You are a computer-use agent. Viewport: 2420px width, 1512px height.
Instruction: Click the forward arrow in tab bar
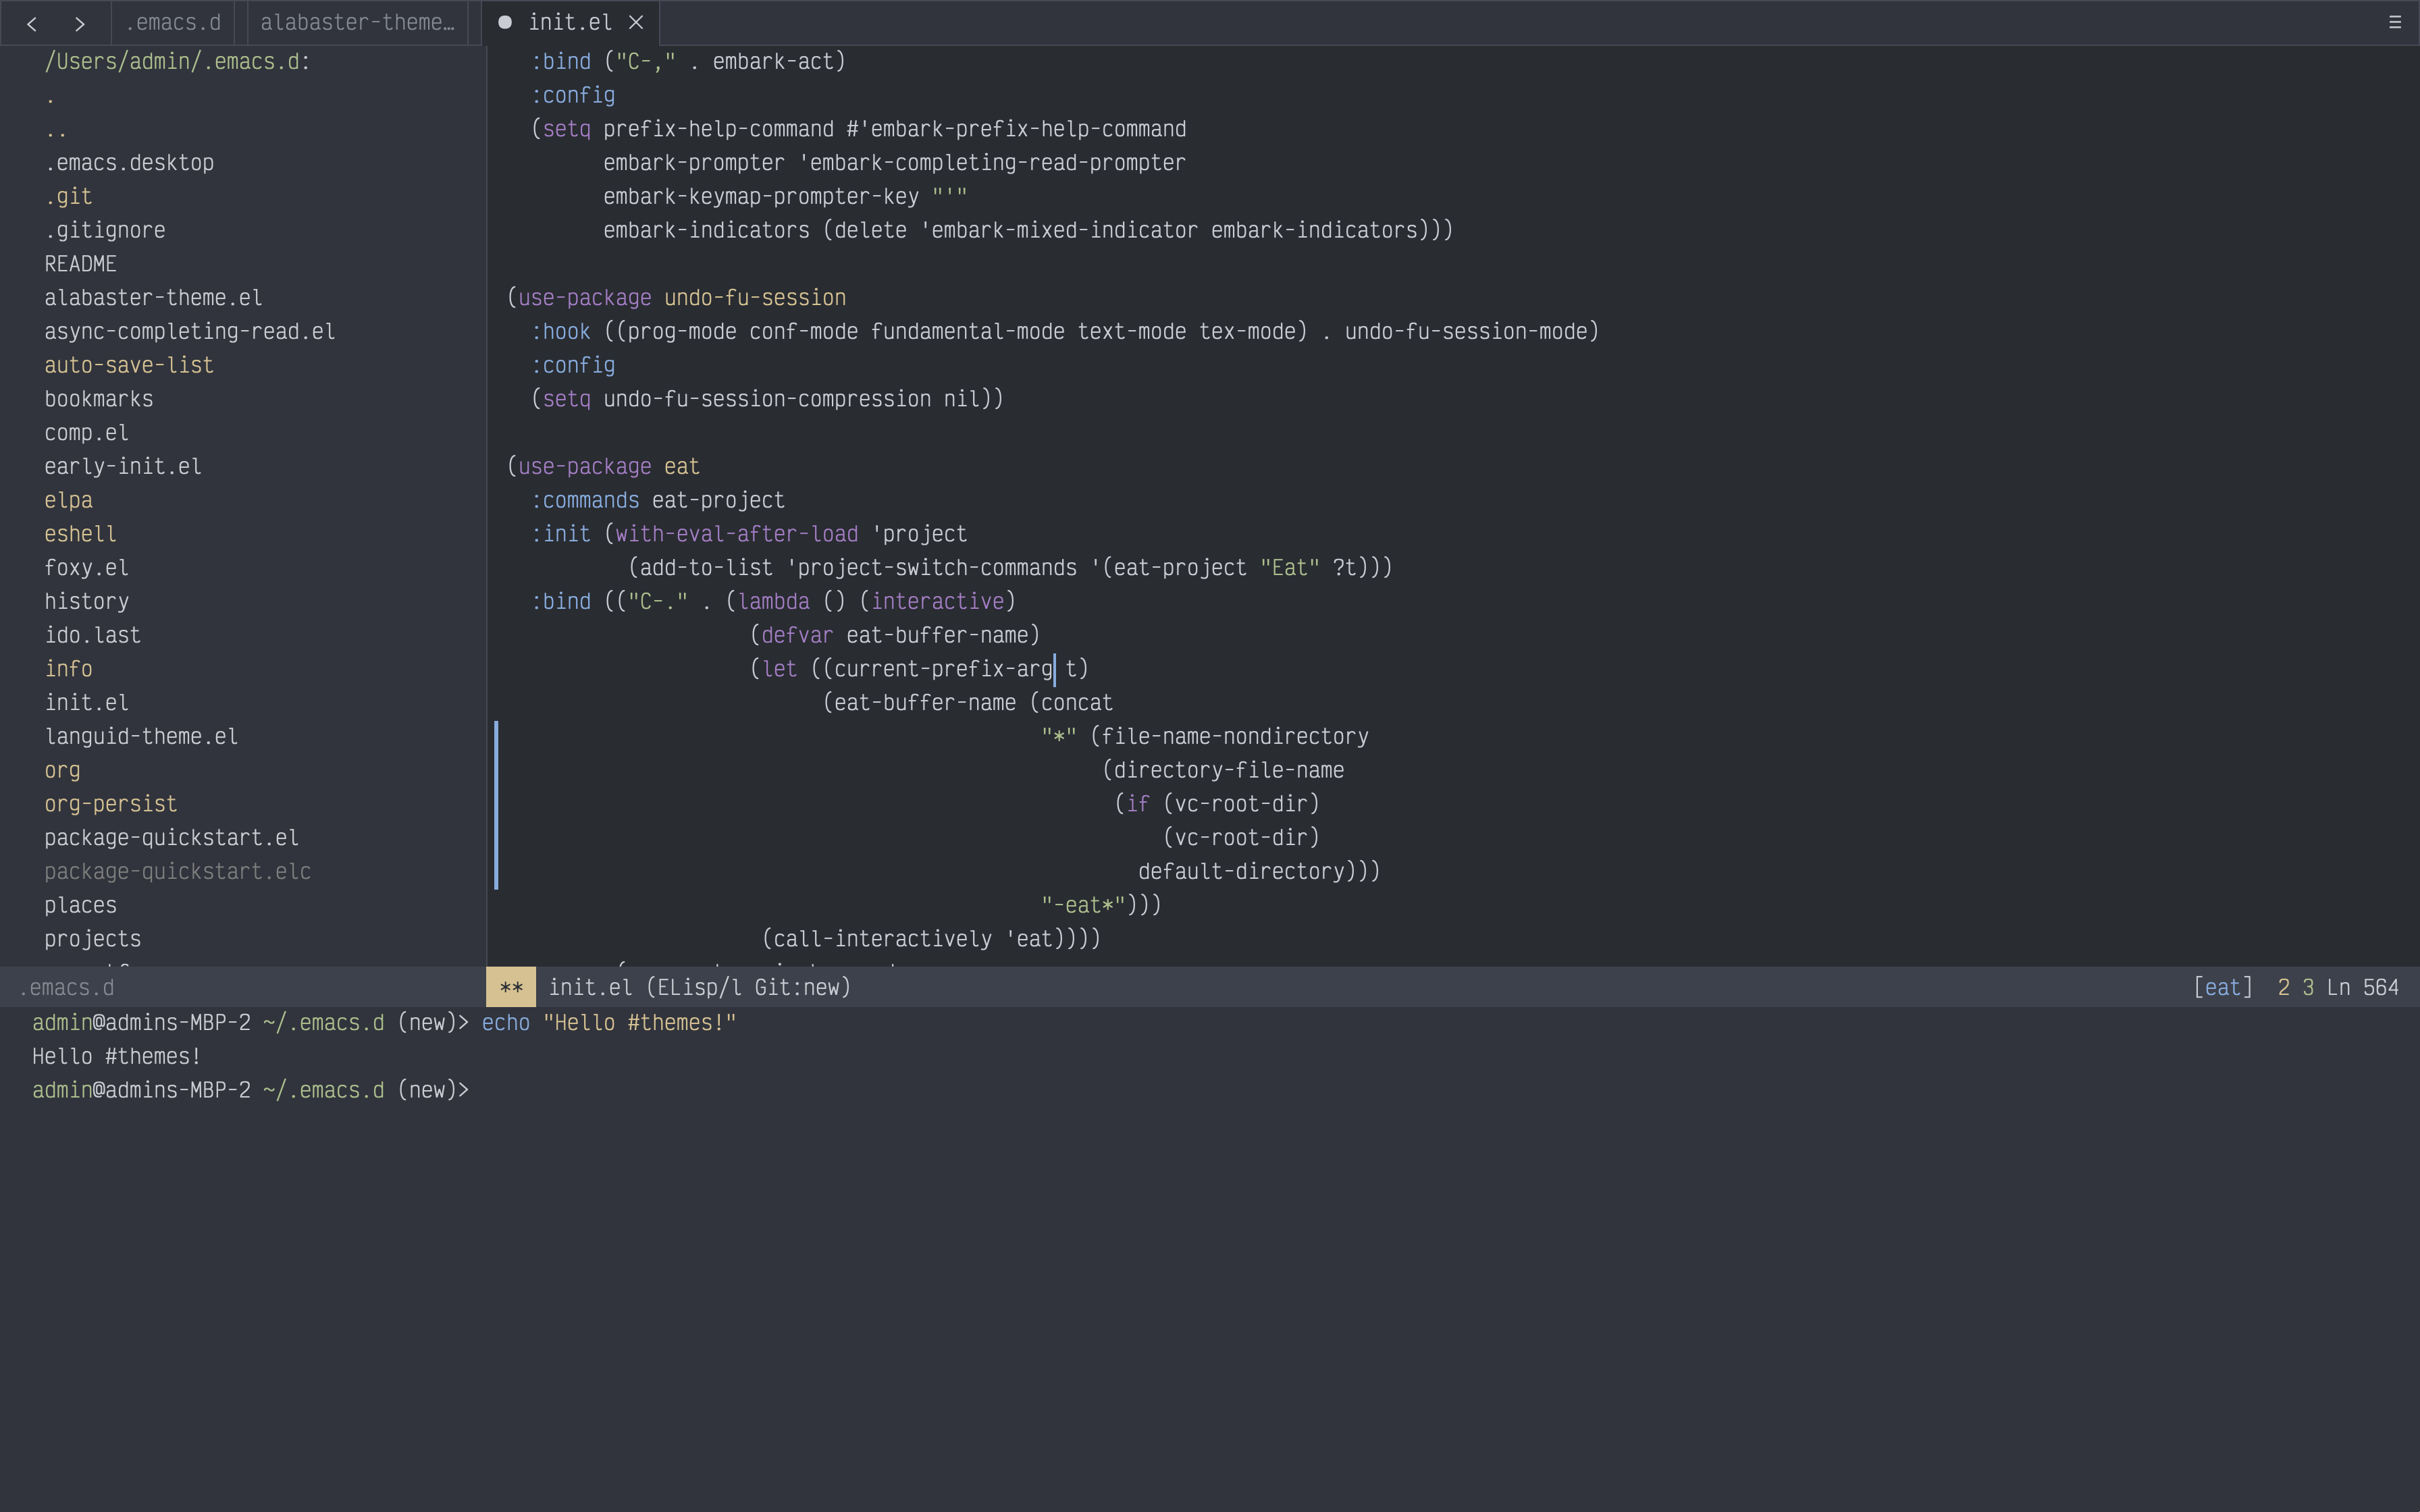tap(80, 23)
